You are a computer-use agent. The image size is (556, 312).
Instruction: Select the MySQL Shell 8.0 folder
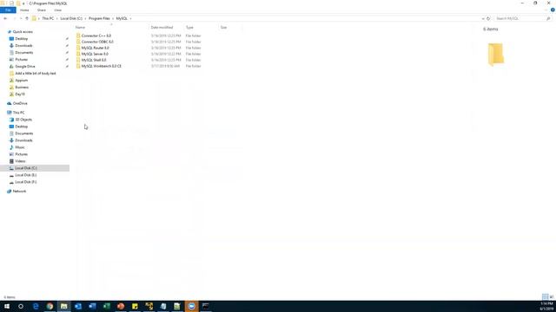click(94, 60)
